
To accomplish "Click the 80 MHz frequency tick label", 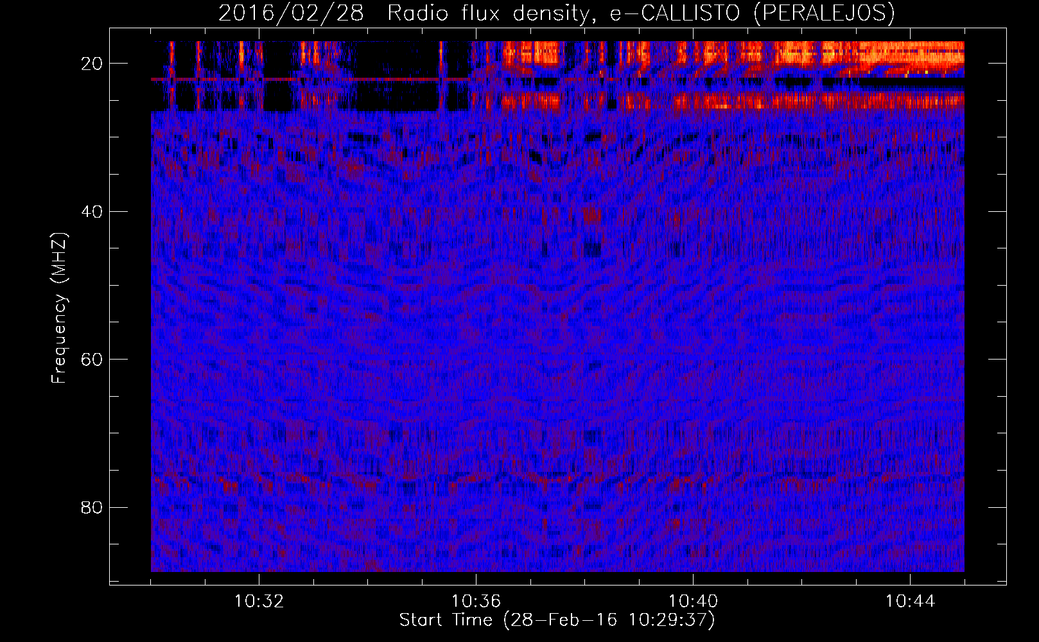I will tap(92, 508).
